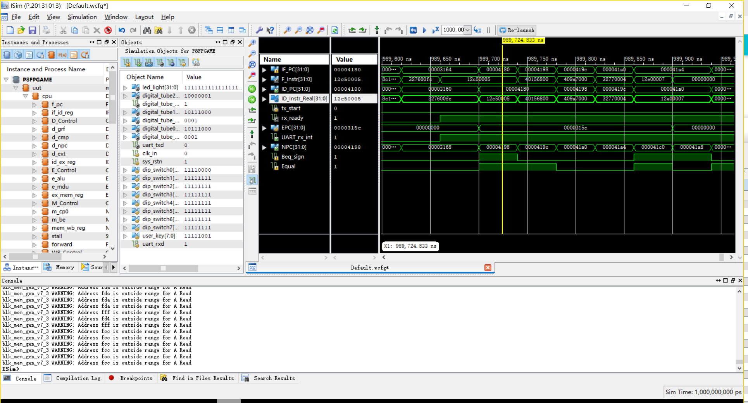Toggle the Inout Ports filter in the Objects panel
The width and height of the screenshot is (748, 403).
tap(149, 62)
